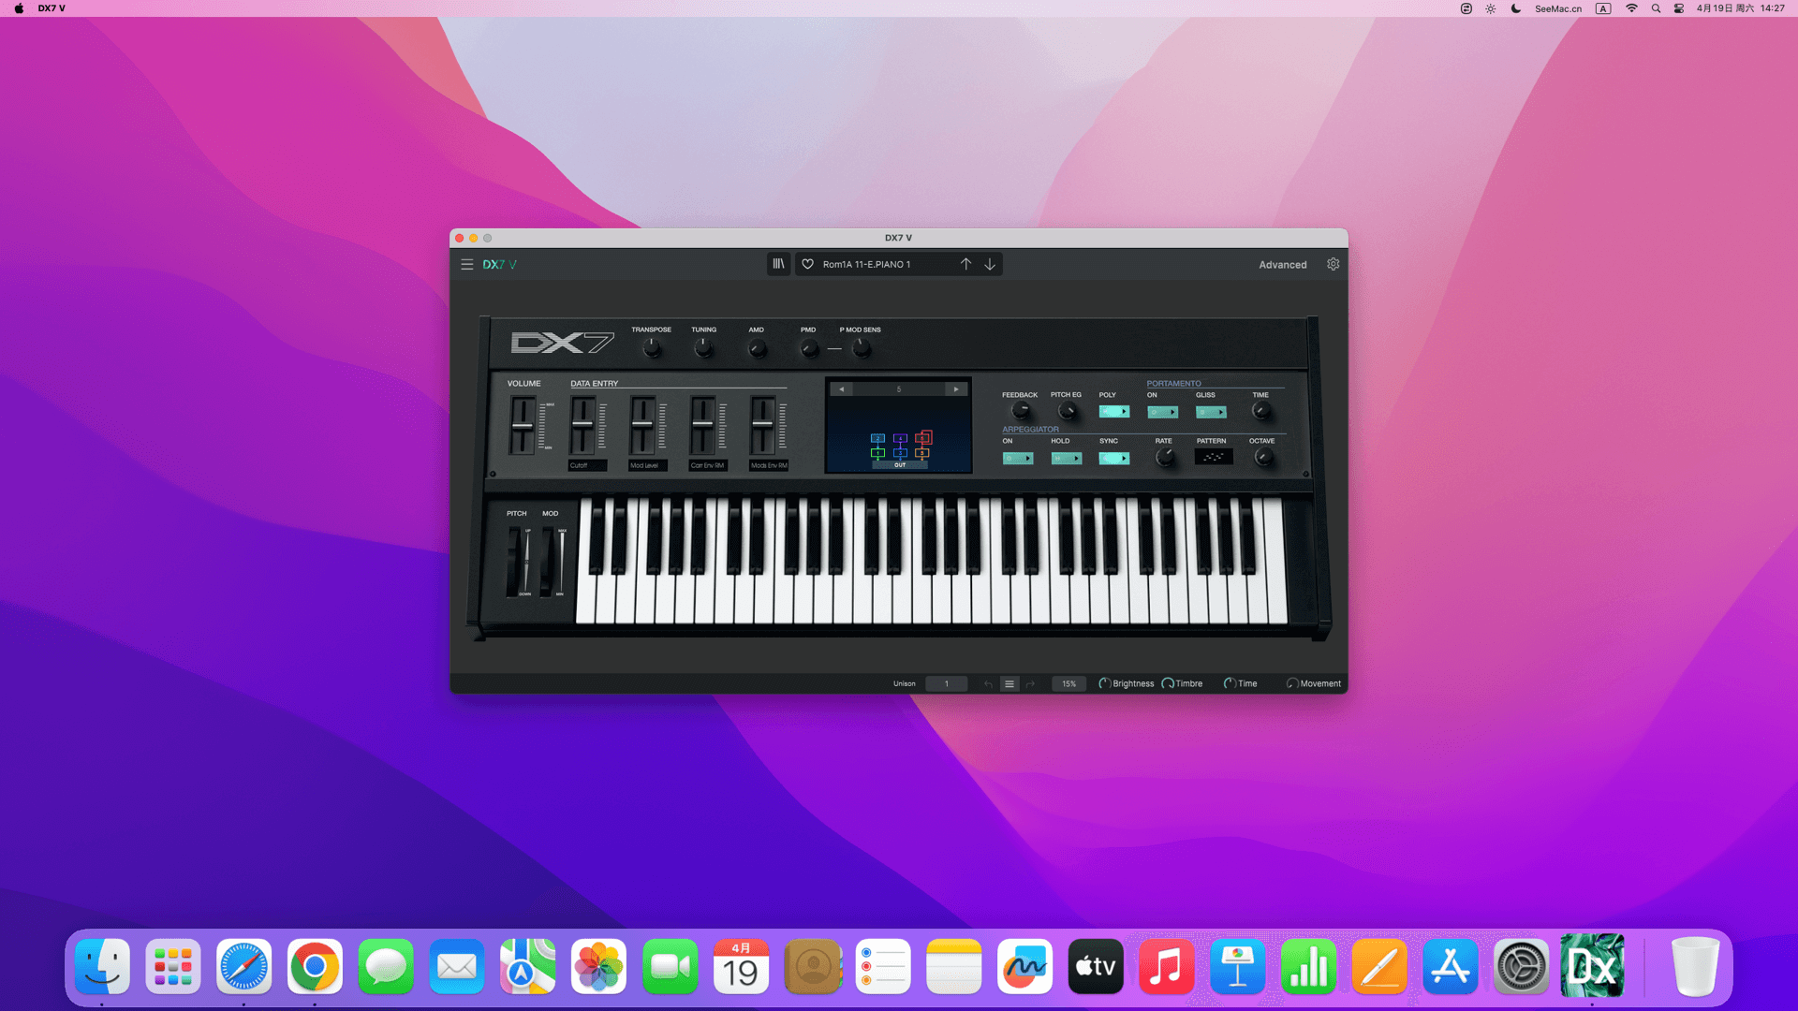The width and height of the screenshot is (1798, 1011).
Task: Click the Timbre macro knob
Action: pyautogui.click(x=1168, y=683)
